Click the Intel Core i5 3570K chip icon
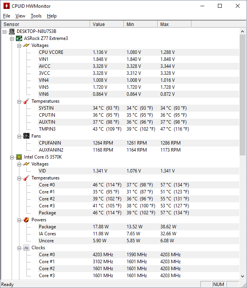Viewport: 247px width, 288px height. (x=19, y=157)
